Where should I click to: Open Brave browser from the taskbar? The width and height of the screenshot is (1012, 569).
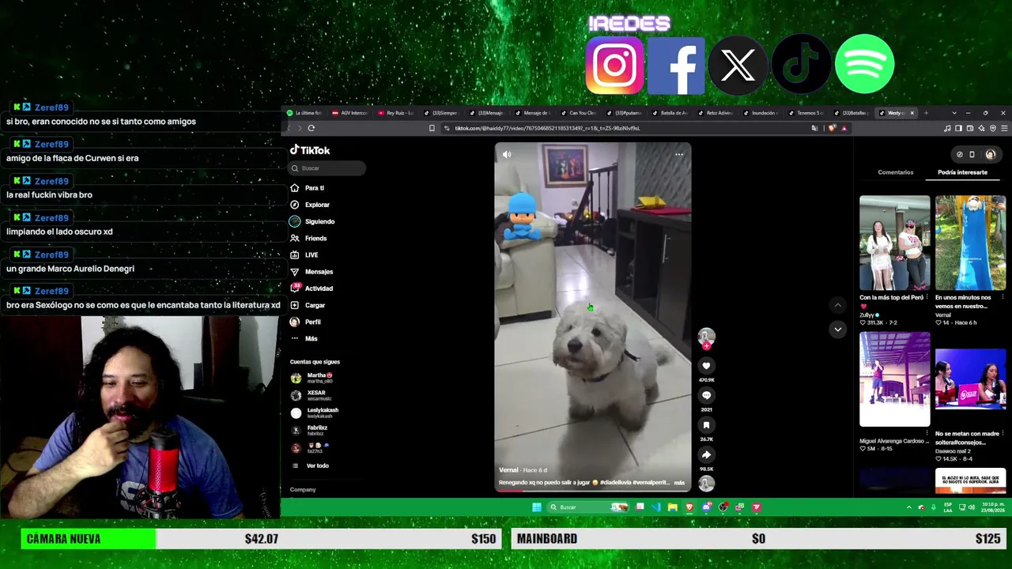click(689, 507)
